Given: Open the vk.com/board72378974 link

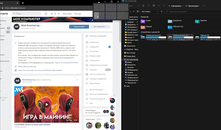Looking at the screenshot, I should tap(67, 63).
